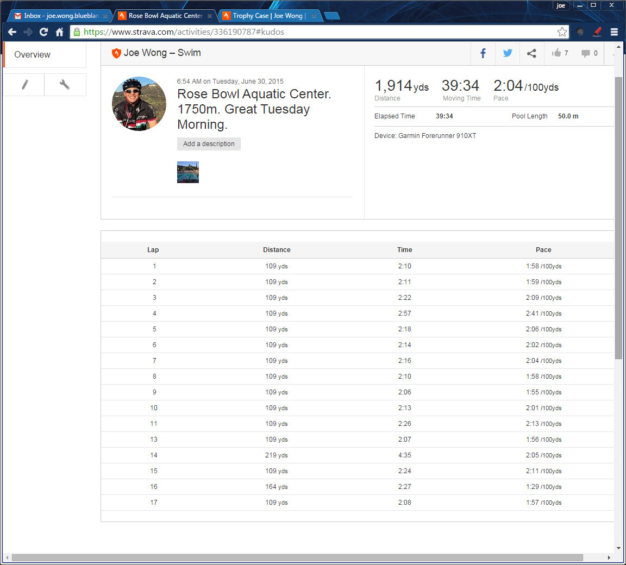The image size is (626, 565).
Task: Open Chrome hamburger menu
Action: [614, 32]
